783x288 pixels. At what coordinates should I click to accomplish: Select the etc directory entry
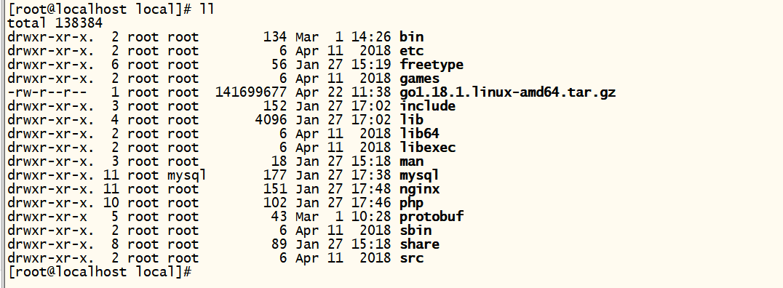coord(411,51)
